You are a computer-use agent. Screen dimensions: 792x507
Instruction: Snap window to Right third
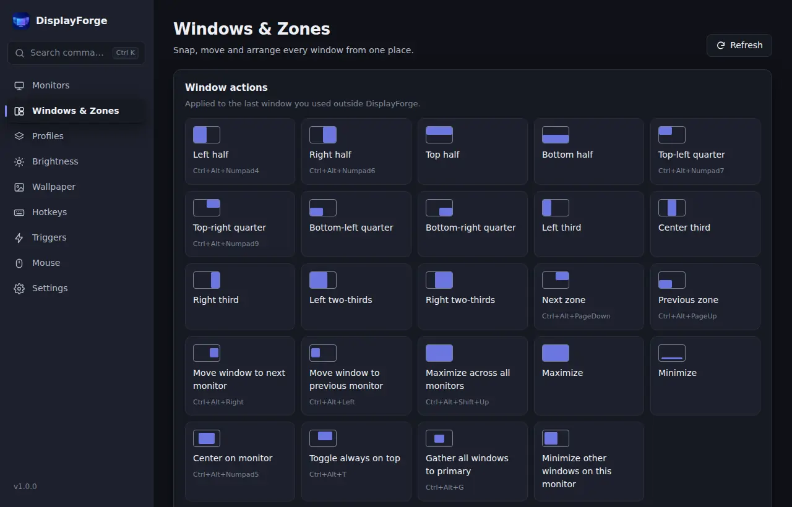point(240,297)
